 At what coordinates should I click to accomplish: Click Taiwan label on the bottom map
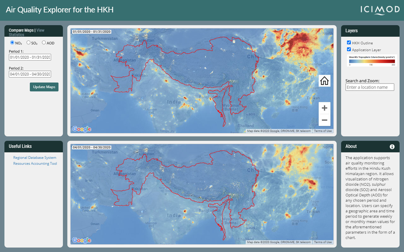[x=313, y=212]
